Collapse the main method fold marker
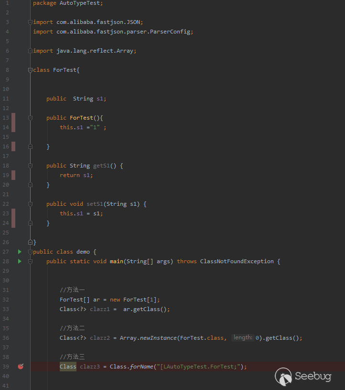The height and width of the screenshot is (390, 345). [31, 261]
